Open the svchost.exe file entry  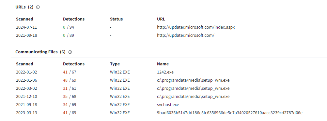(168, 105)
